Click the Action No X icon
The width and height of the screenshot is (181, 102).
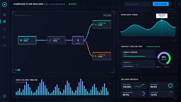pos(95,56)
